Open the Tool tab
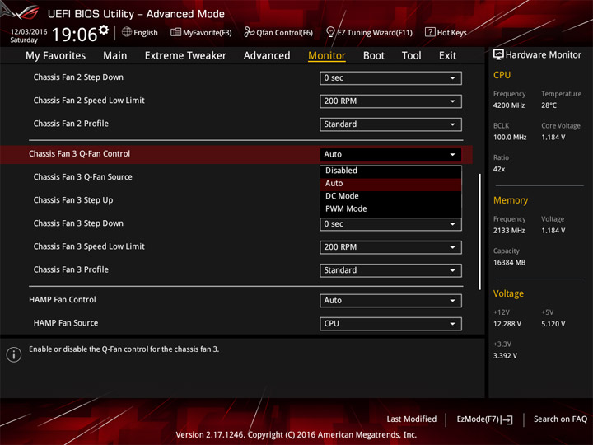 (411, 56)
